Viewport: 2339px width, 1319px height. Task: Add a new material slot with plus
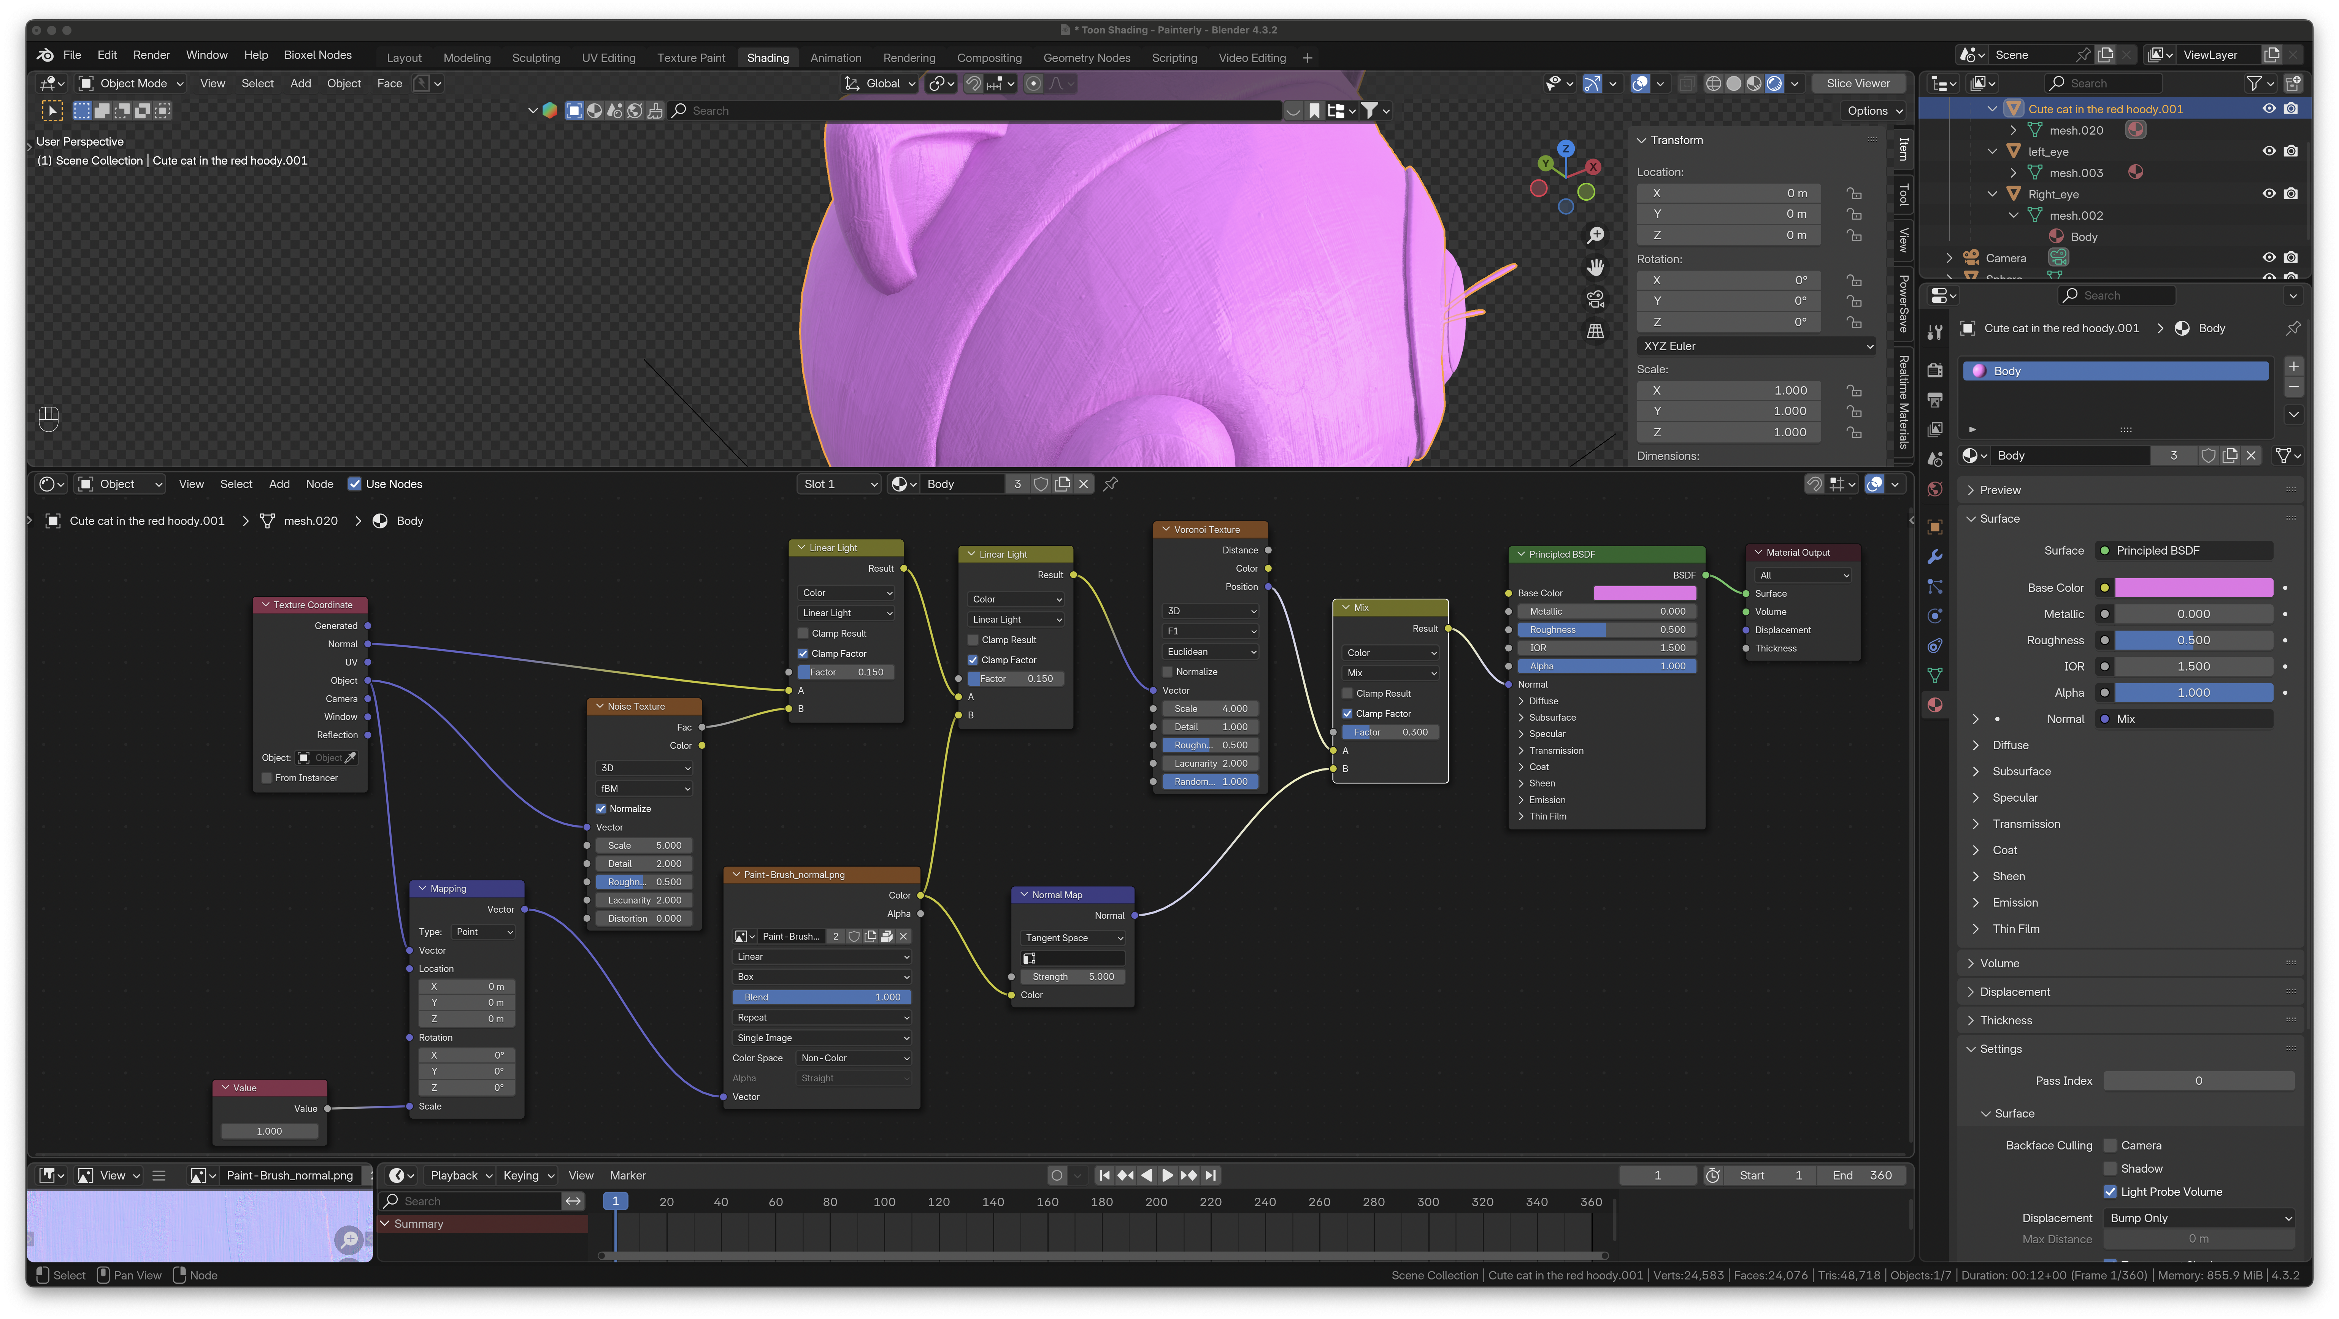pos(2294,367)
